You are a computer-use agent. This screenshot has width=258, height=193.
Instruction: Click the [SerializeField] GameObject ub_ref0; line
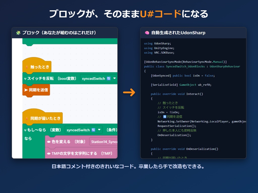click(x=181, y=85)
